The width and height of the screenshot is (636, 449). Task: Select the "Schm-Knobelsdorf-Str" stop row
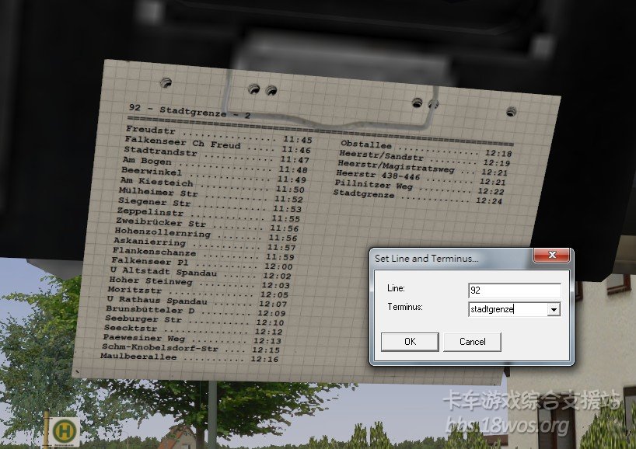(191, 348)
